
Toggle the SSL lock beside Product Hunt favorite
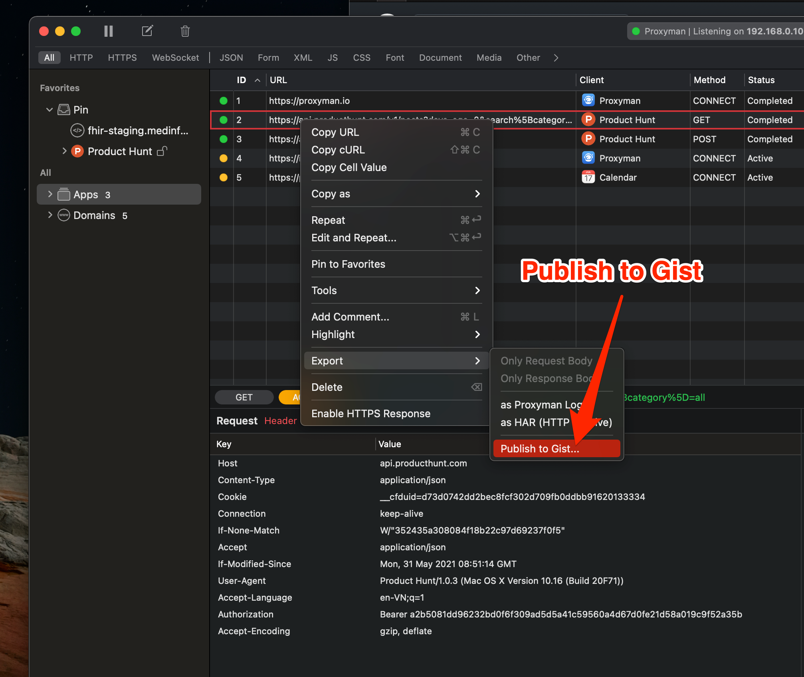(162, 151)
